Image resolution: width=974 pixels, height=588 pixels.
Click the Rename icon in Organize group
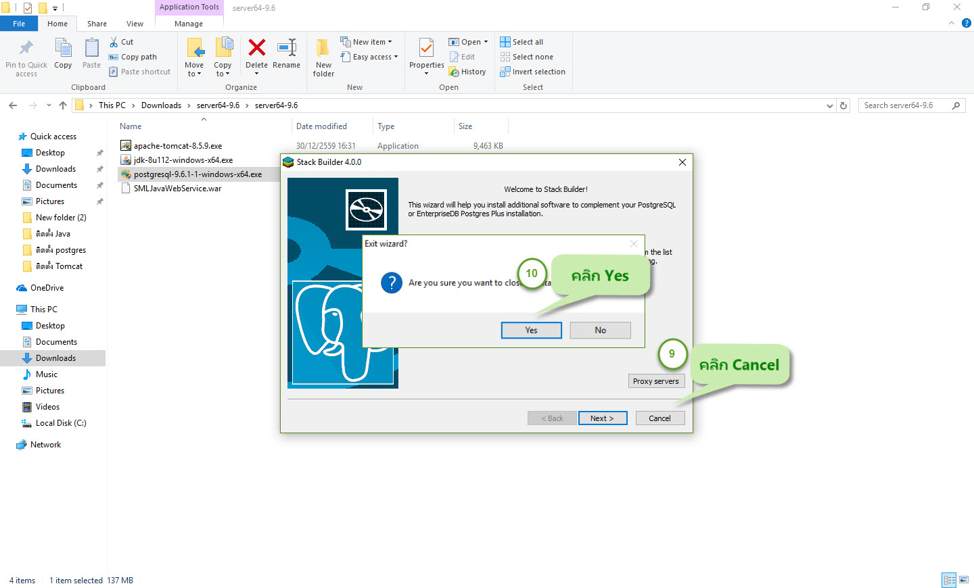pos(287,48)
